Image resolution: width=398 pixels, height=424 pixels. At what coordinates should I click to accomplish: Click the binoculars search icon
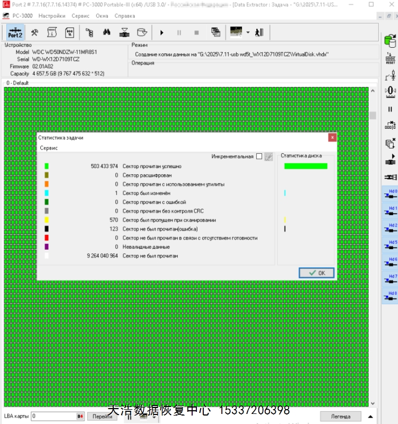106,32
